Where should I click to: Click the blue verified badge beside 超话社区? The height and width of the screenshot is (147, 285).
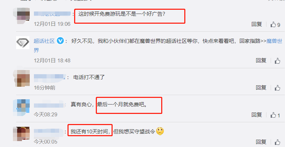(60, 41)
